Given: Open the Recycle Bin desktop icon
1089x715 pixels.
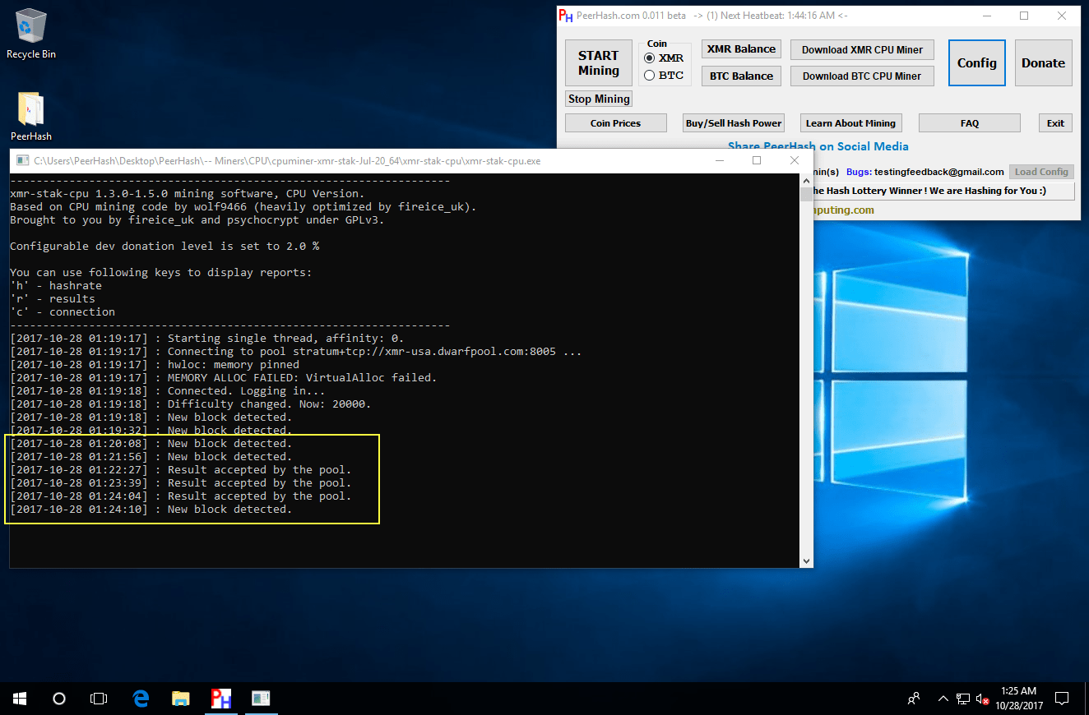Looking at the screenshot, I should tap(31, 34).
